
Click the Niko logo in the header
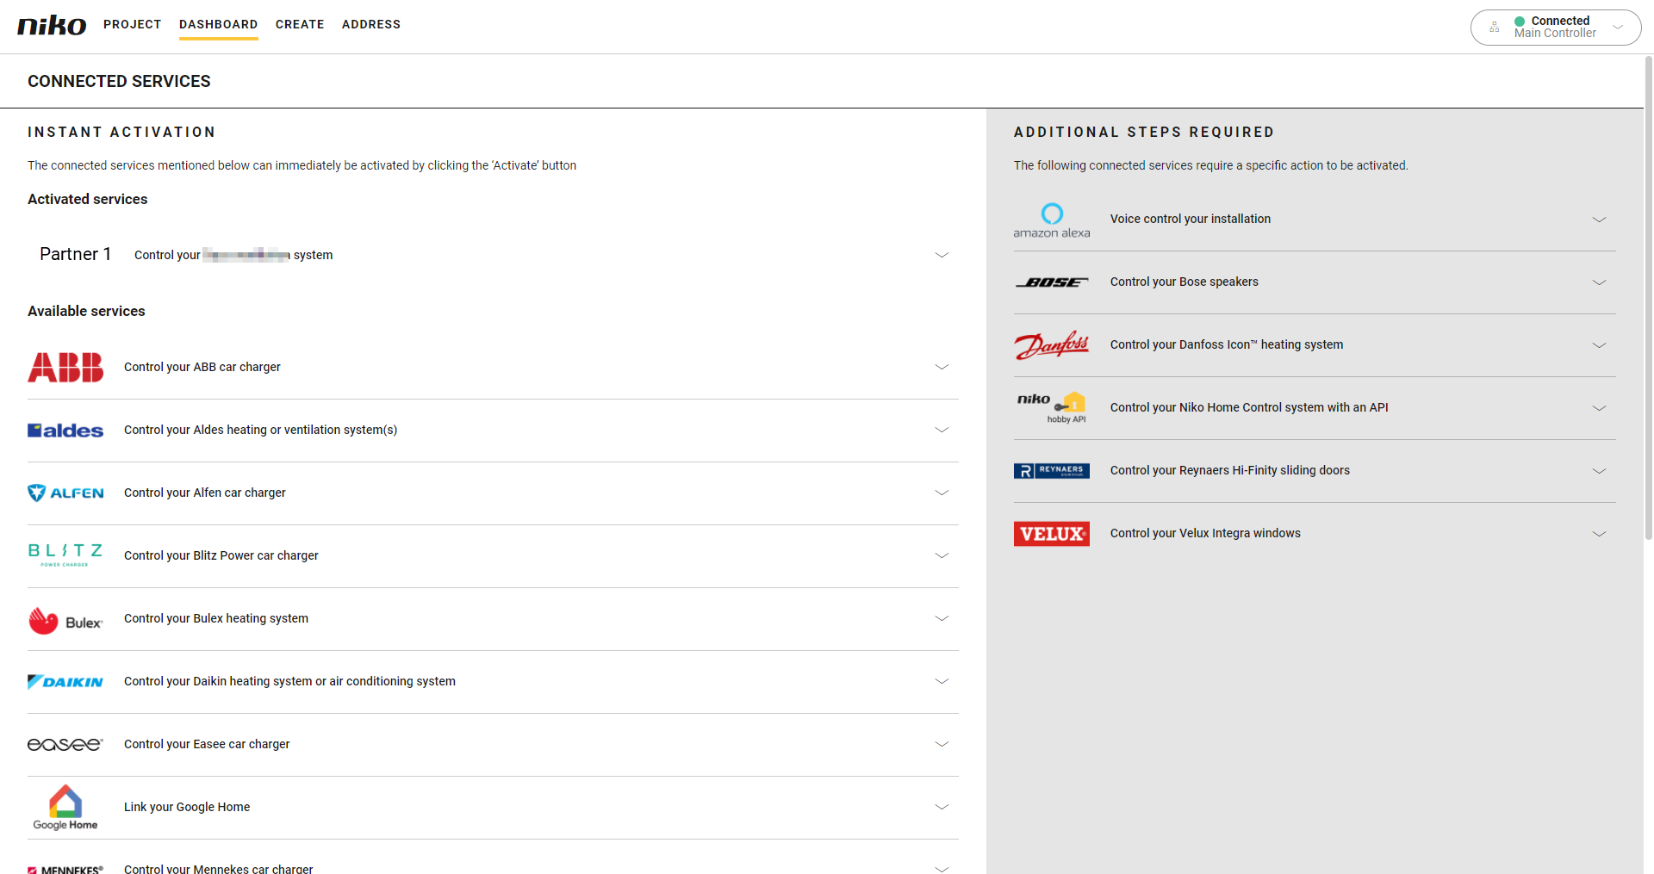coord(52,25)
